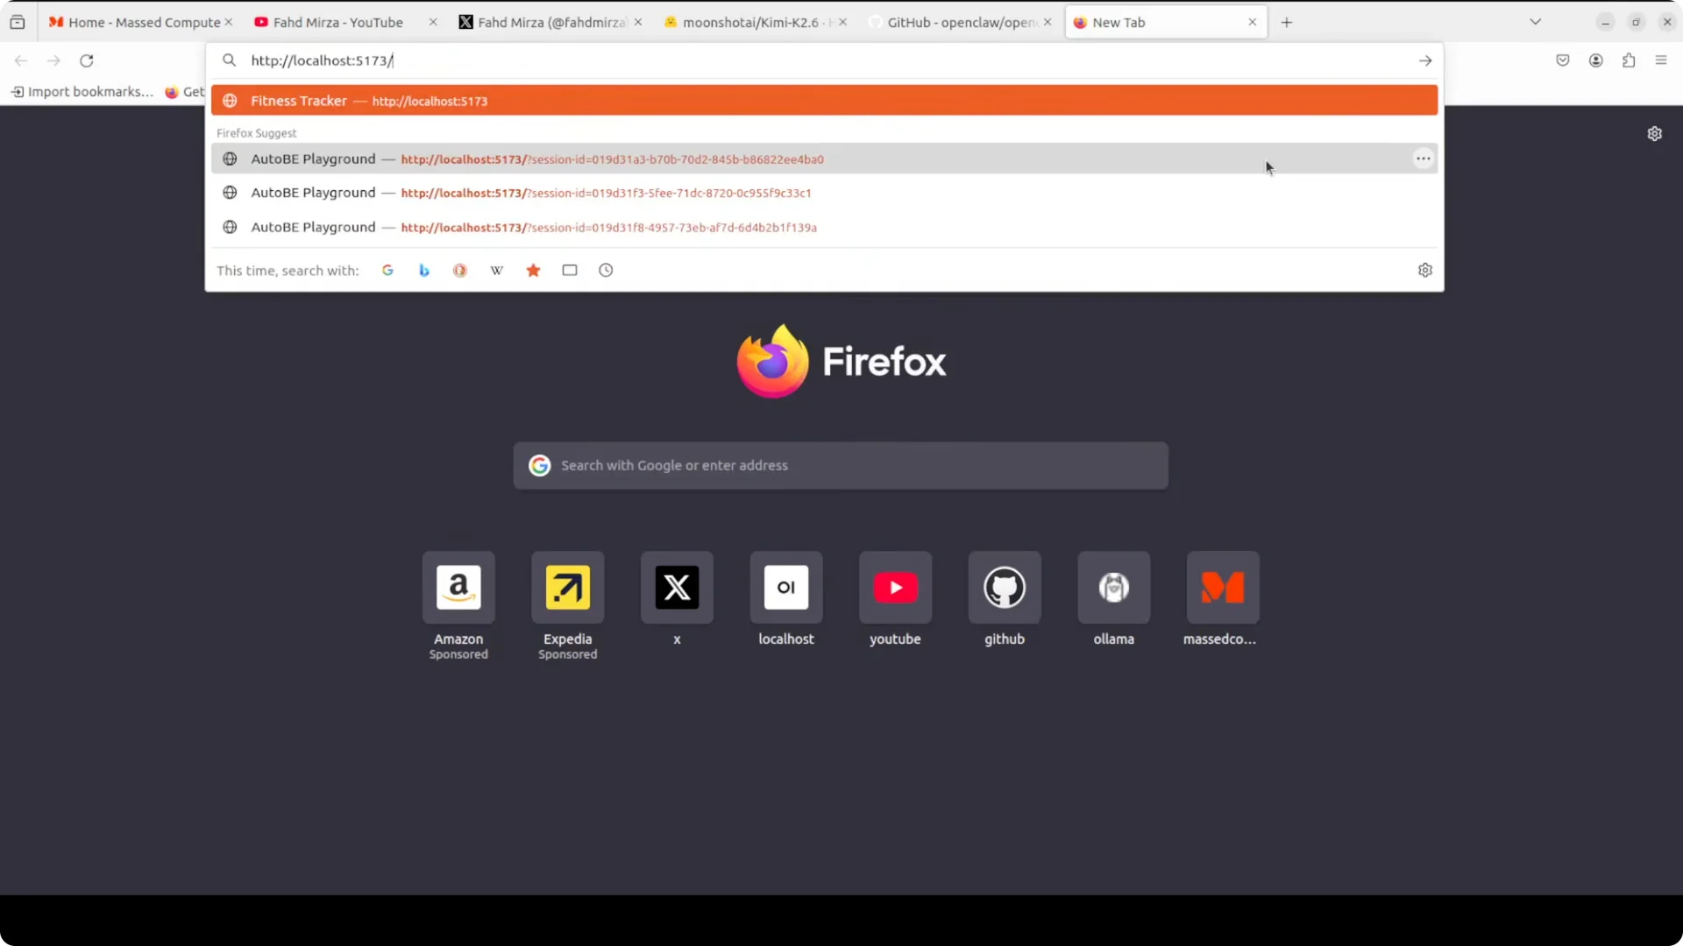Open the Firefox account icon
The image size is (1683, 946).
pos(1596,60)
